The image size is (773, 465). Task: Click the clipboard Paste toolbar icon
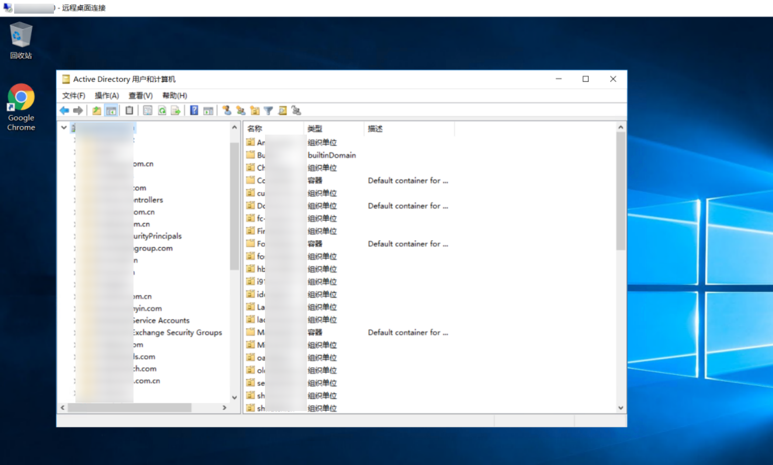click(x=129, y=110)
